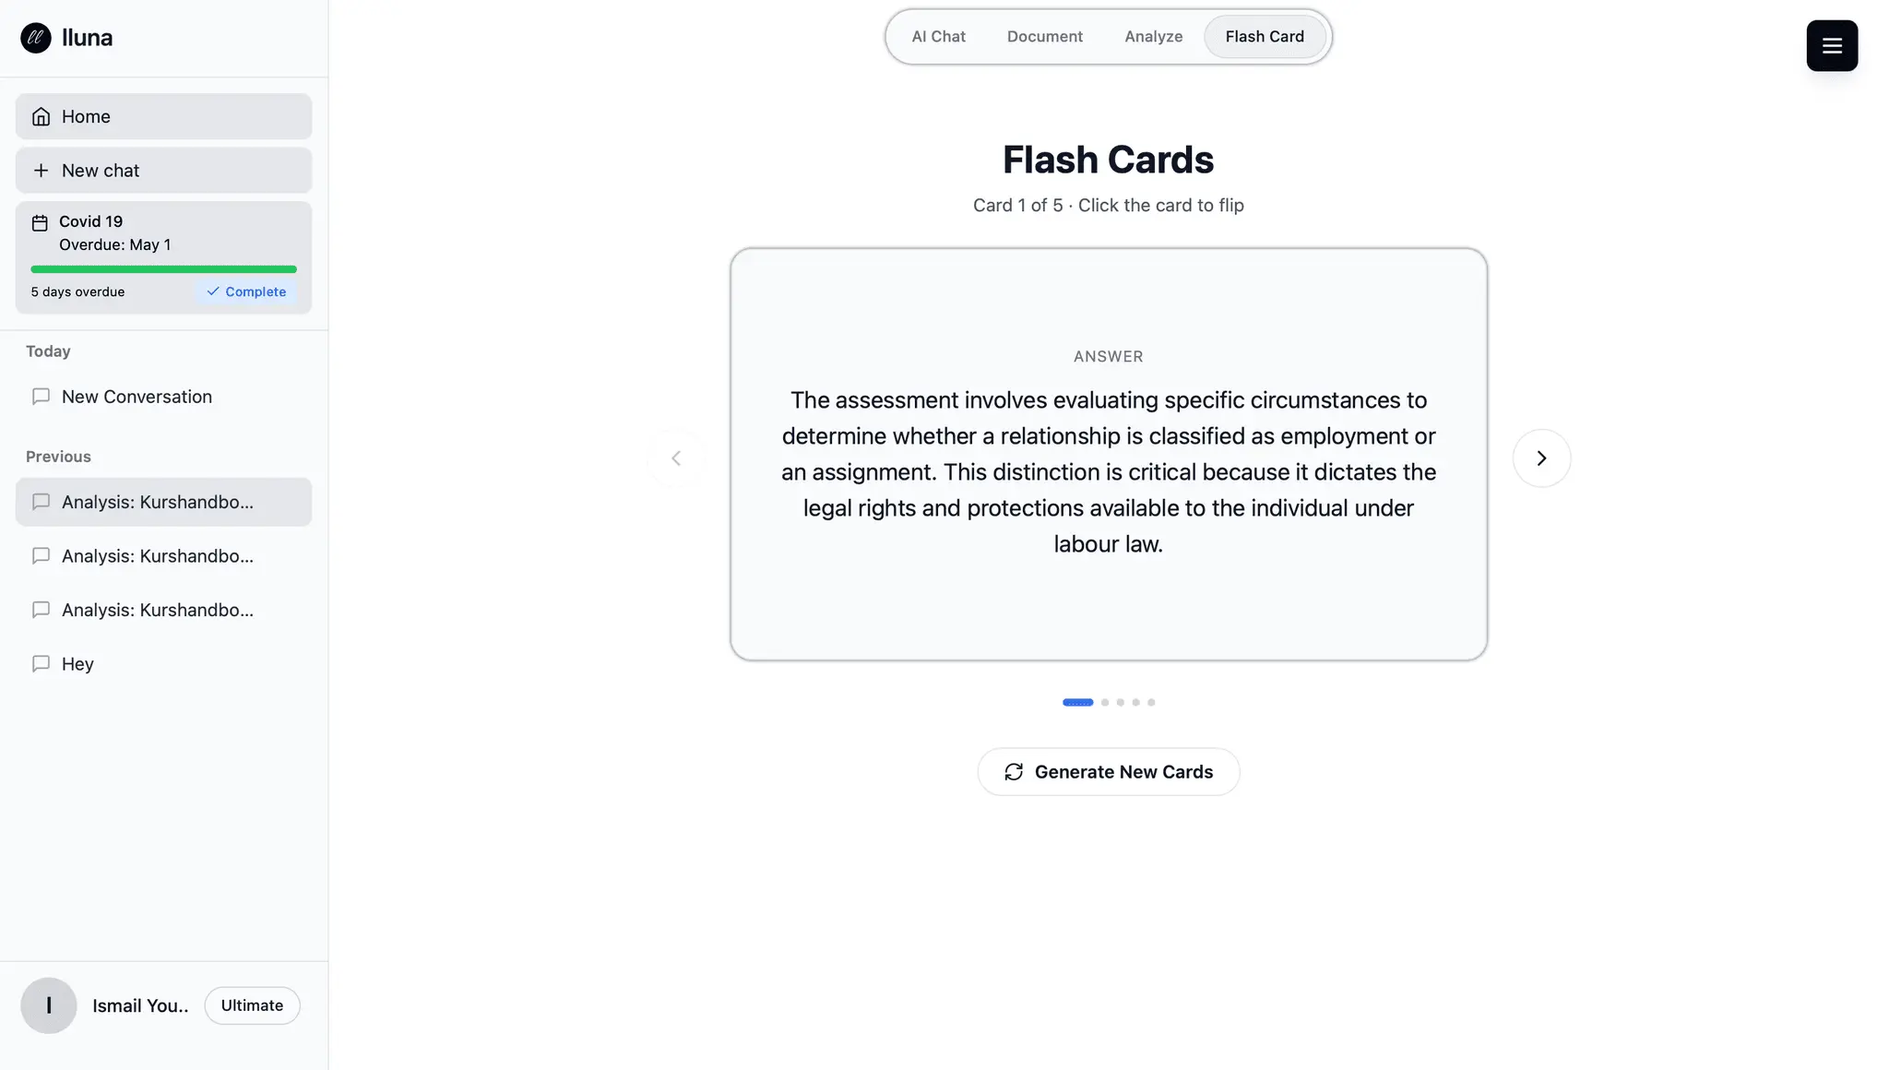Screen dimensions: 1889x1070
Task: Jump to the last card pagination dot
Action: click(1151, 703)
